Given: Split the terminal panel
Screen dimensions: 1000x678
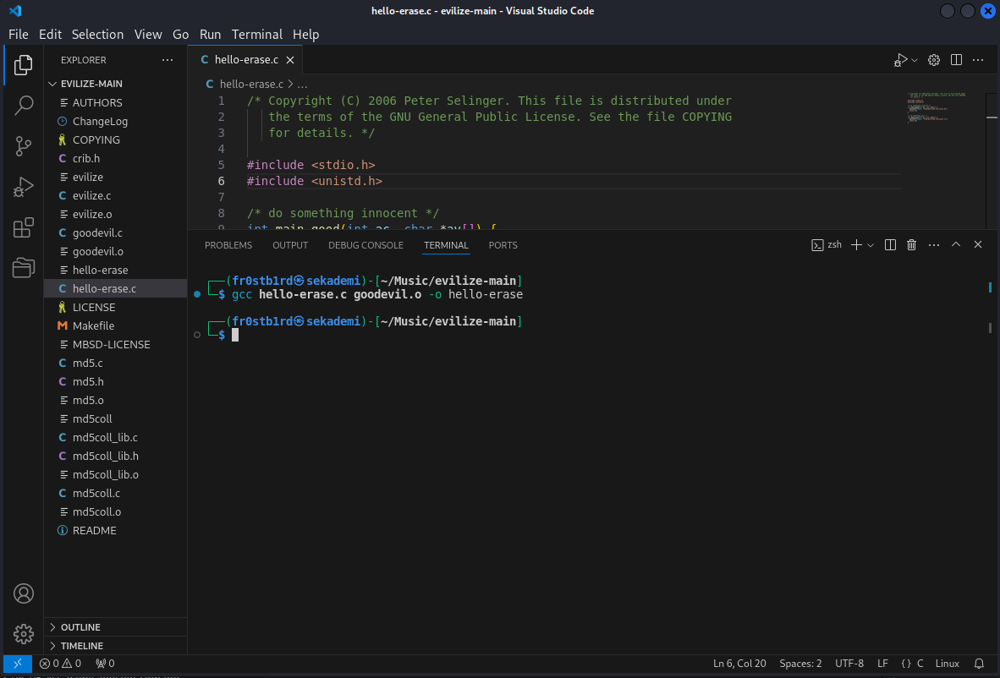Looking at the screenshot, I should (890, 245).
